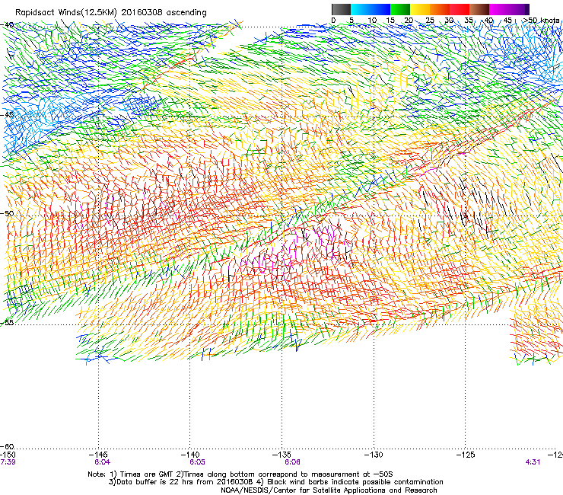Click the 'Black wind barbs indicate possible contamination' note
The image size is (563, 495).
(x=355, y=482)
